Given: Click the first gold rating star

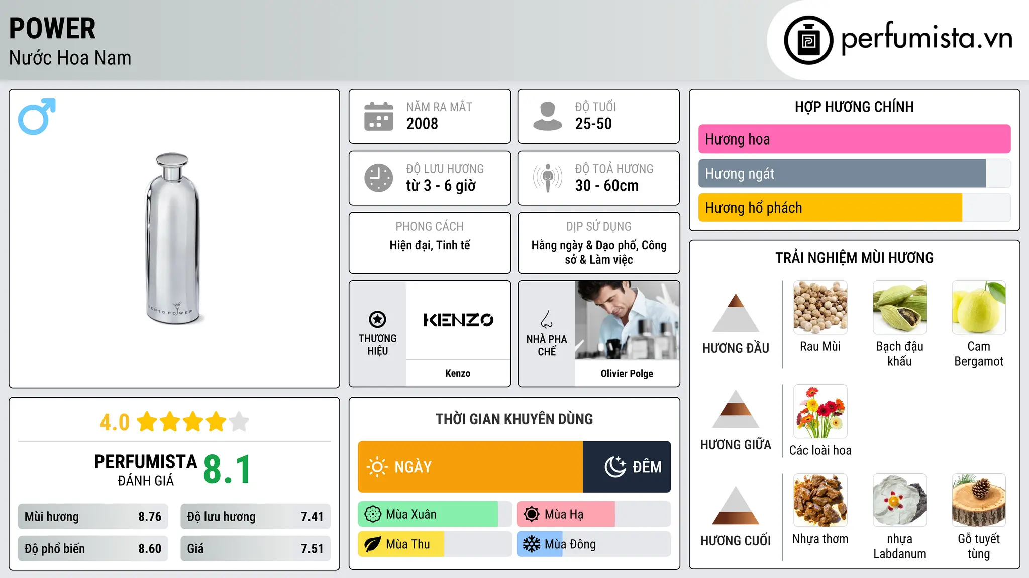Looking at the screenshot, I should 147,422.
